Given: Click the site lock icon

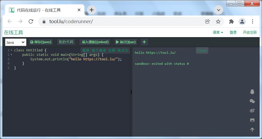Looking at the screenshot, I should pos(44,22).
